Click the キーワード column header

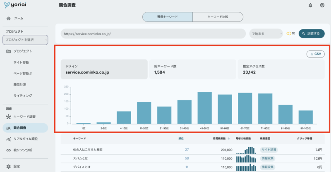click(x=79, y=139)
